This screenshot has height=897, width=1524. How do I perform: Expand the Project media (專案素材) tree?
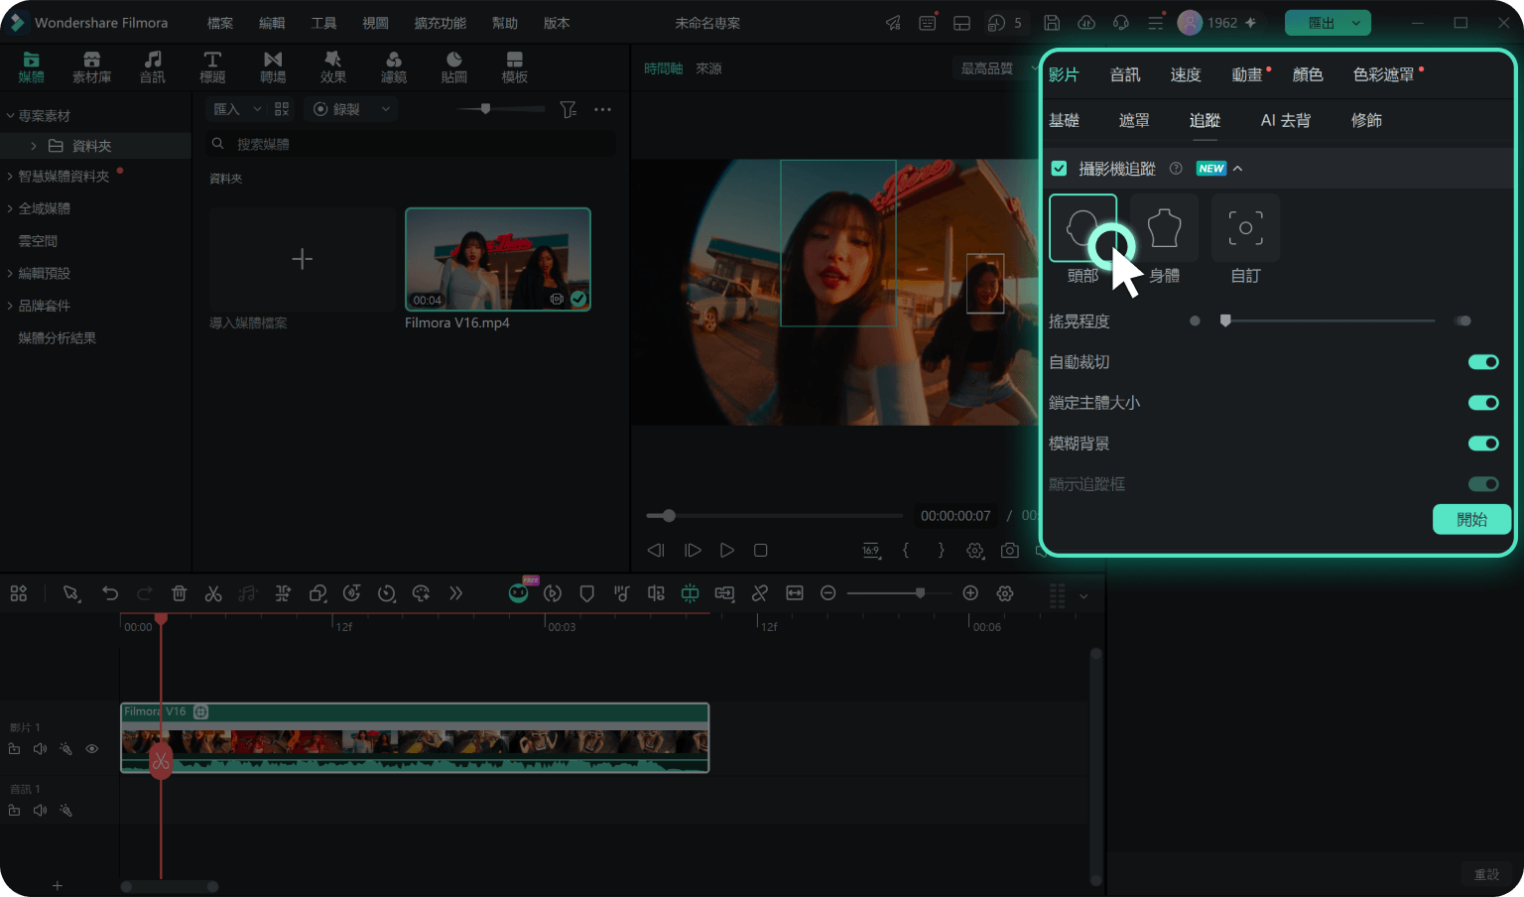pyautogui.click(x=10, y=116)
